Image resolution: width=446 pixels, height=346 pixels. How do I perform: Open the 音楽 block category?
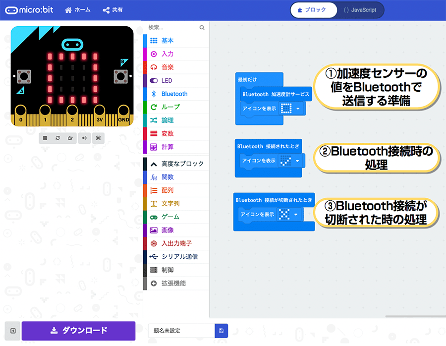pos(176,67)
